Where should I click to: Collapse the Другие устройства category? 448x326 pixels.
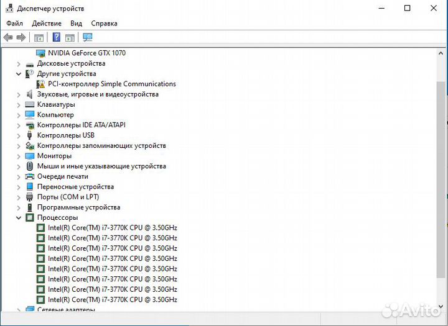coord(19,74)
